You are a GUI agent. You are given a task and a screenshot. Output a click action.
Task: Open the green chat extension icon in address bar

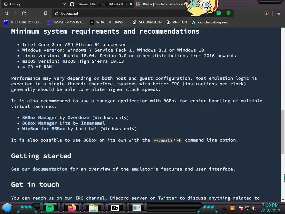tap(219, 13)
